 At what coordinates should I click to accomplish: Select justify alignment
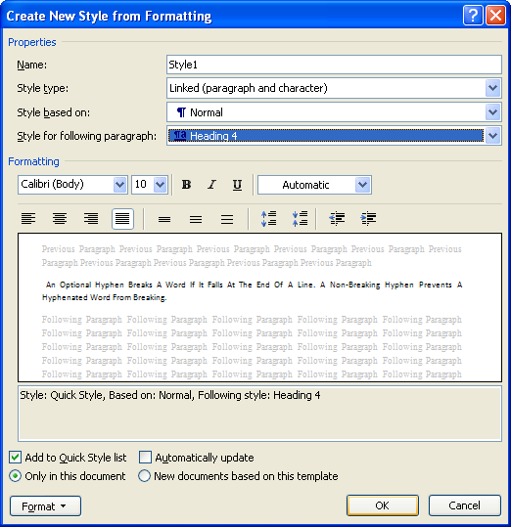coord(122,219)
